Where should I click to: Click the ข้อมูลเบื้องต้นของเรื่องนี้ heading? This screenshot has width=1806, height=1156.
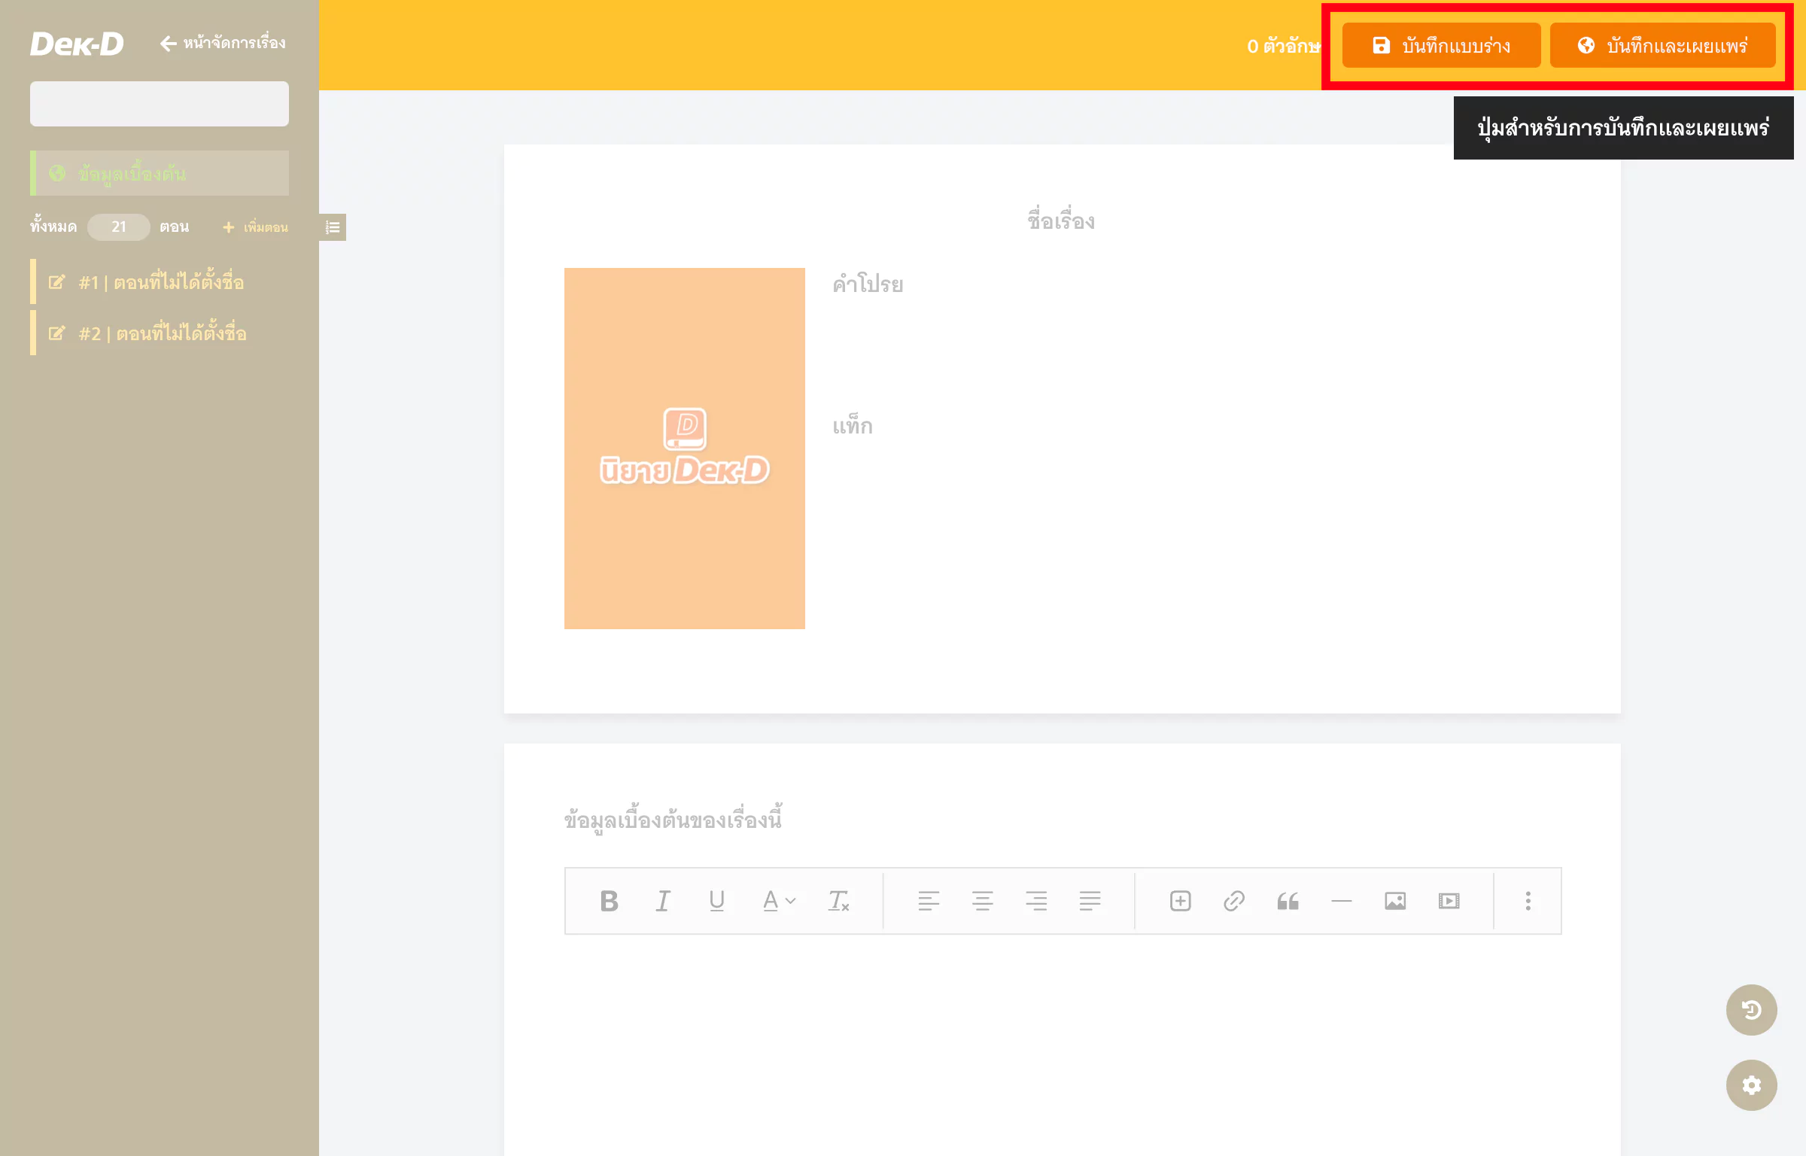[x=673, y=819]
